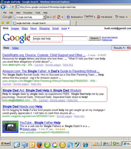Screen dimensions: 131x149
Task: Expand the Google Toolbar search box dropdown
Action: (44, 17)
